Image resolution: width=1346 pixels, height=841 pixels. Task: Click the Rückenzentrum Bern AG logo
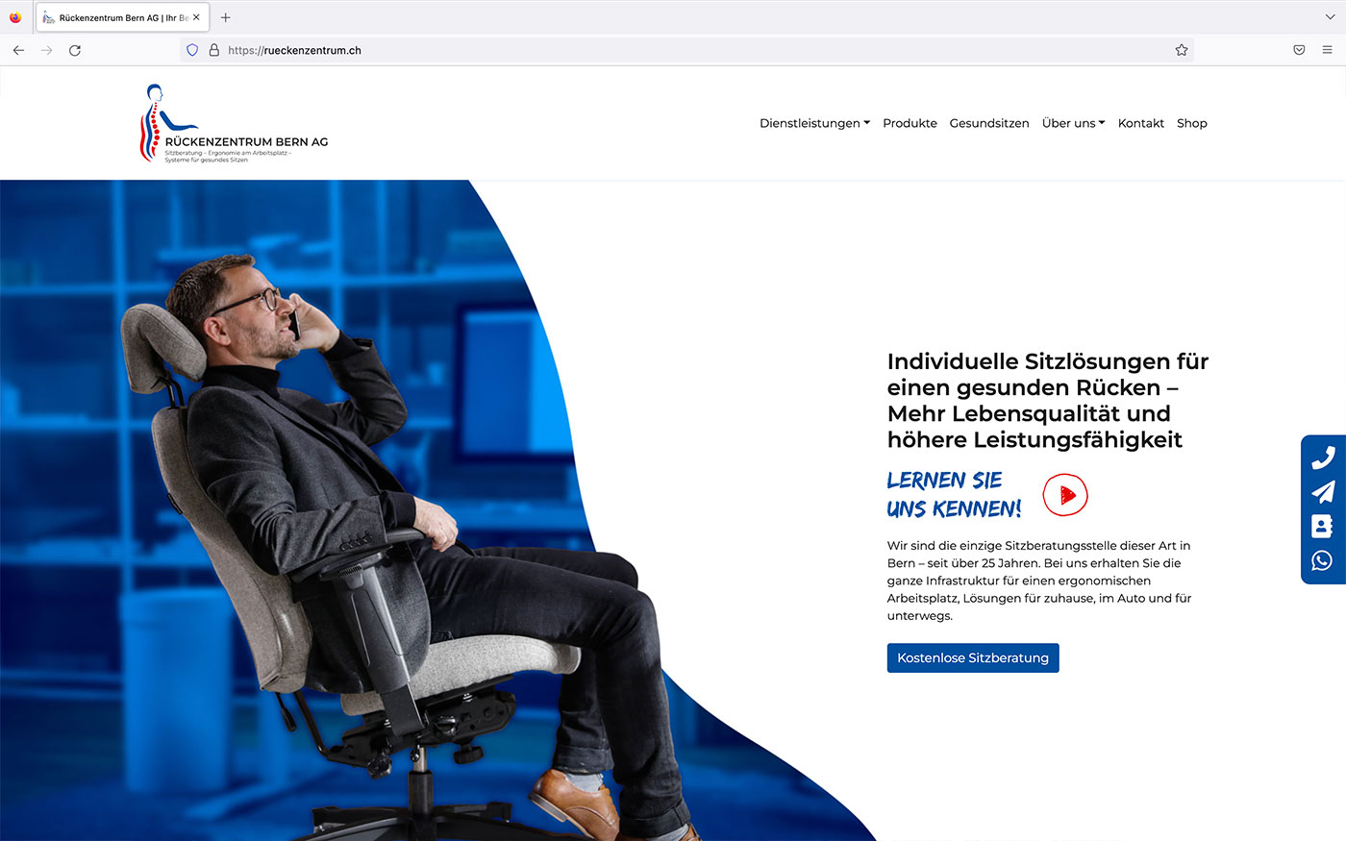(234, 123)
